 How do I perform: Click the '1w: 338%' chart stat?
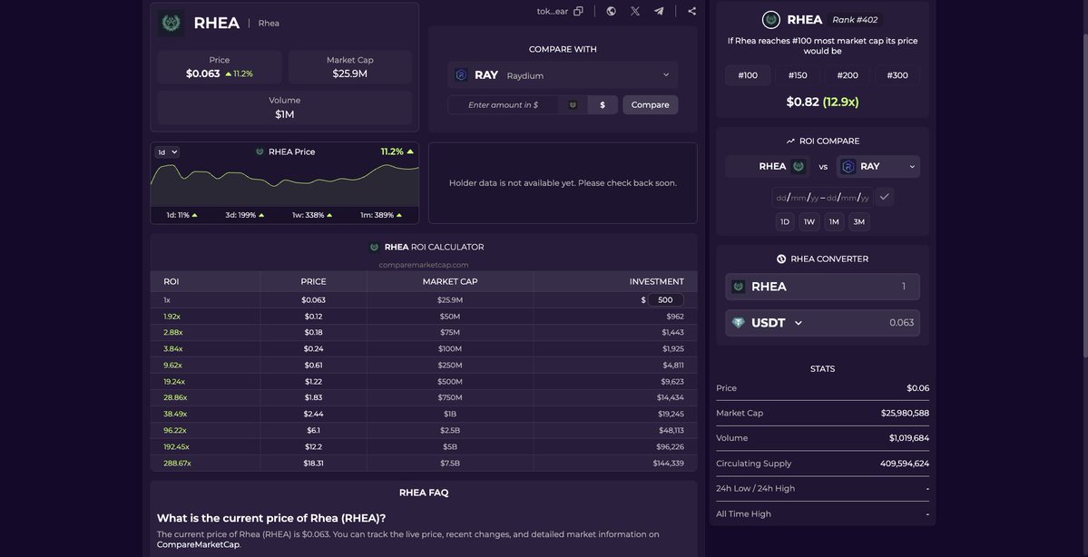tap(312, 215)
